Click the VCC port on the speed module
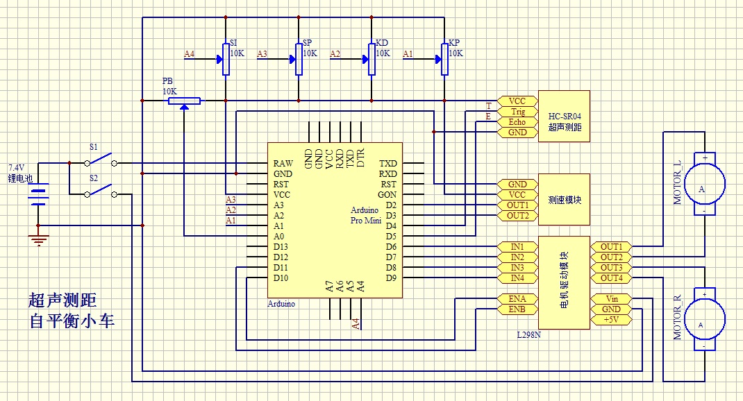The height and width of the screenshot is (401, 743). point(517,195)
